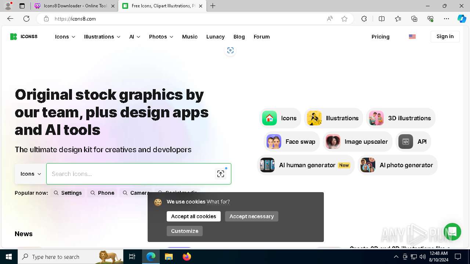The width and height of the screenshot is (470, 264).
Task: Open the Icons category tile
Action: (x=280, y=118)
